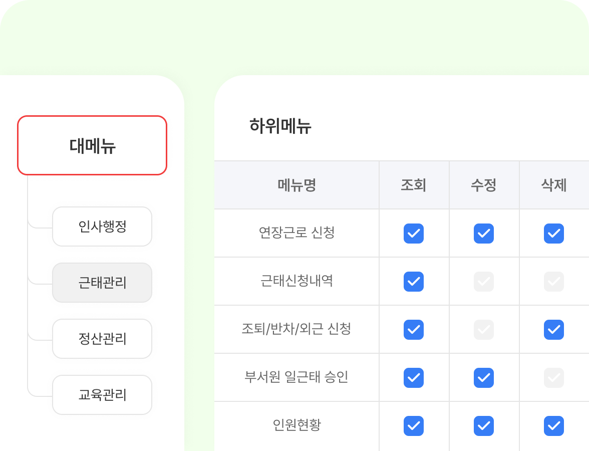Viewport: 589px width, 451px height.
Task: Uncheck 수정 for 부서원 일근태 승인
Action: (x=483, y=377)
